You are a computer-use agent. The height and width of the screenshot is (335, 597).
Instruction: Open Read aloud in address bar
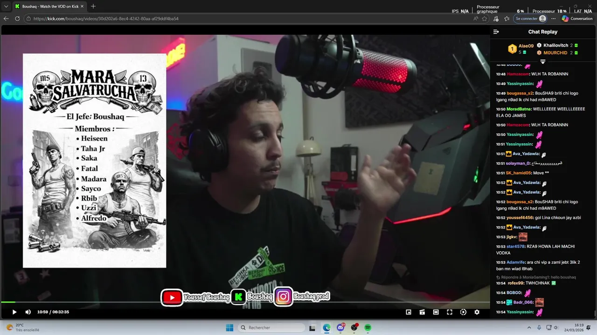(475, 19)
